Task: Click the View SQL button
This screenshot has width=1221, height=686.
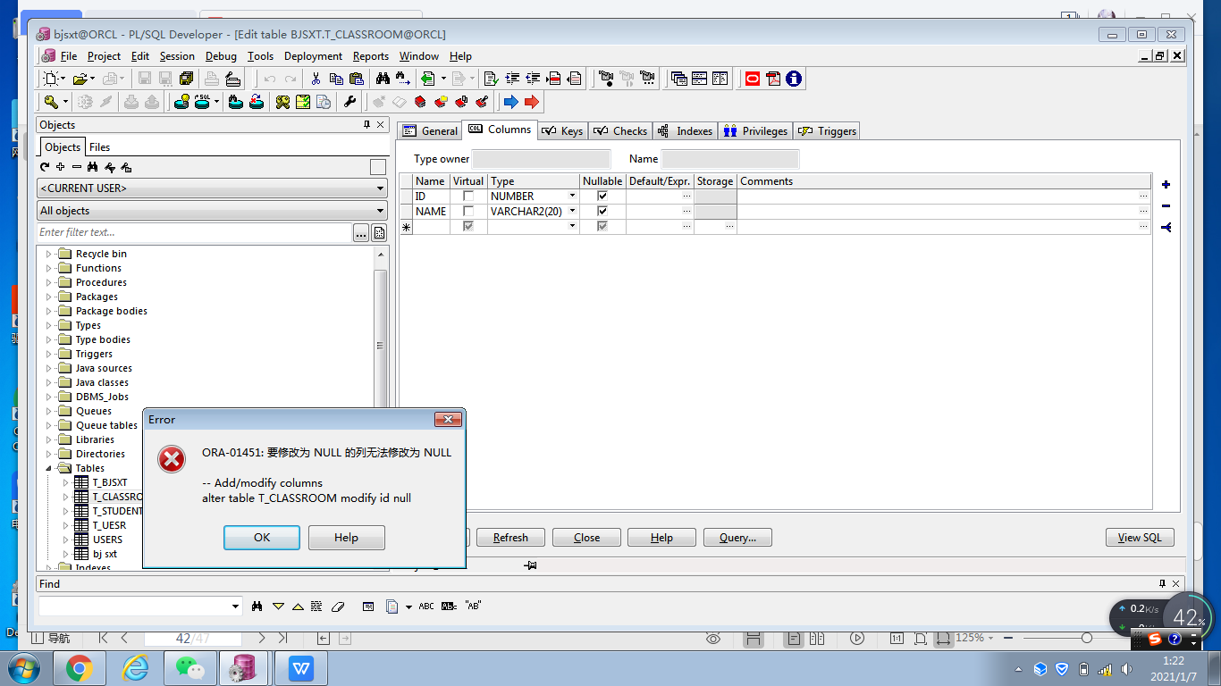Action: click(1140, 538)
